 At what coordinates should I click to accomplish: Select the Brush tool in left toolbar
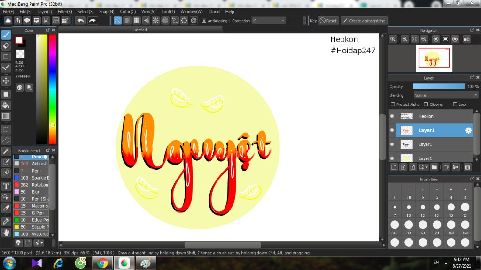coord(6,35)
